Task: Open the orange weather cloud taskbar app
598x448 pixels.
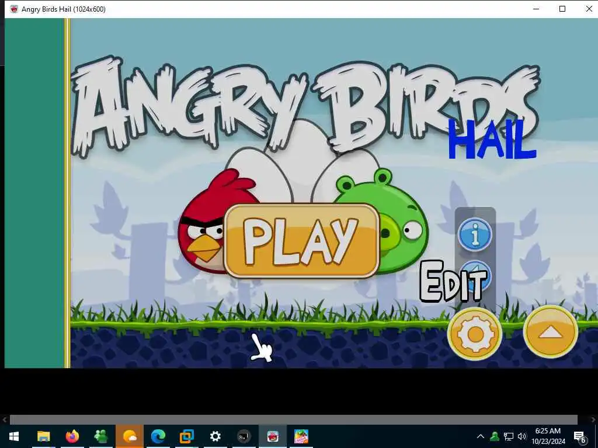Action: pyautogui.click(x=130, y=436)
